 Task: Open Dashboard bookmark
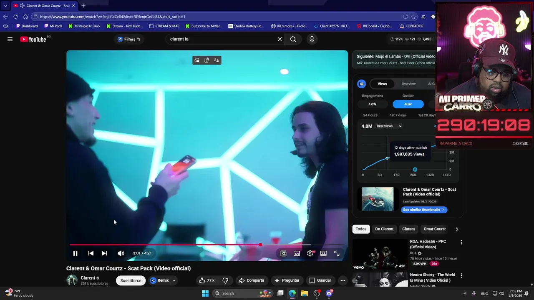click(27, 26)
